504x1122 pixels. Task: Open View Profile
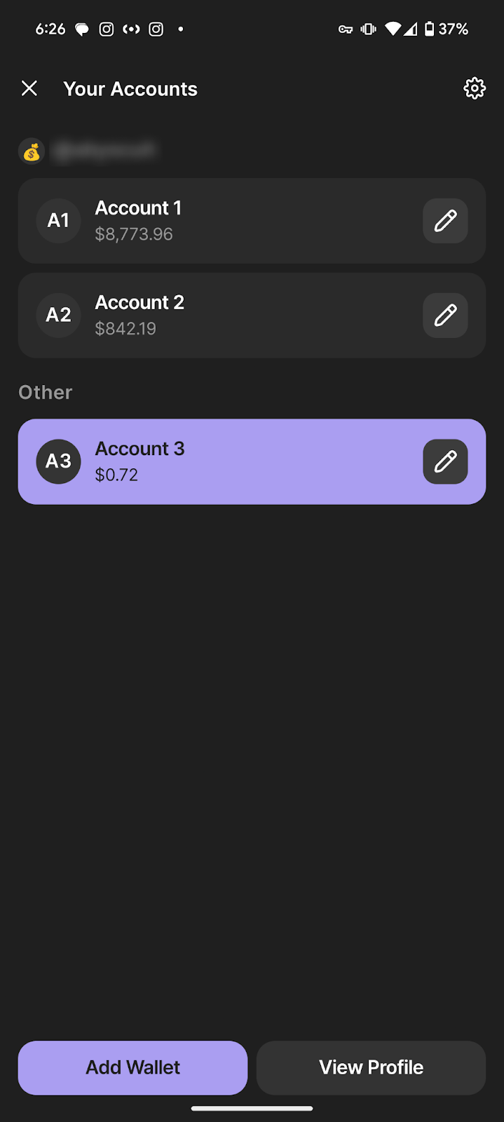coord(371,1067)
